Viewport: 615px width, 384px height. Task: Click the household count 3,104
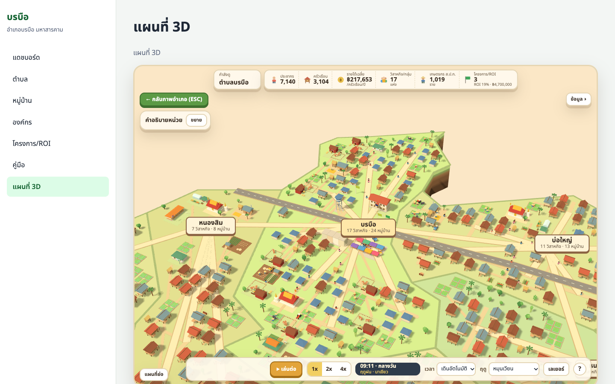(321, 81)
